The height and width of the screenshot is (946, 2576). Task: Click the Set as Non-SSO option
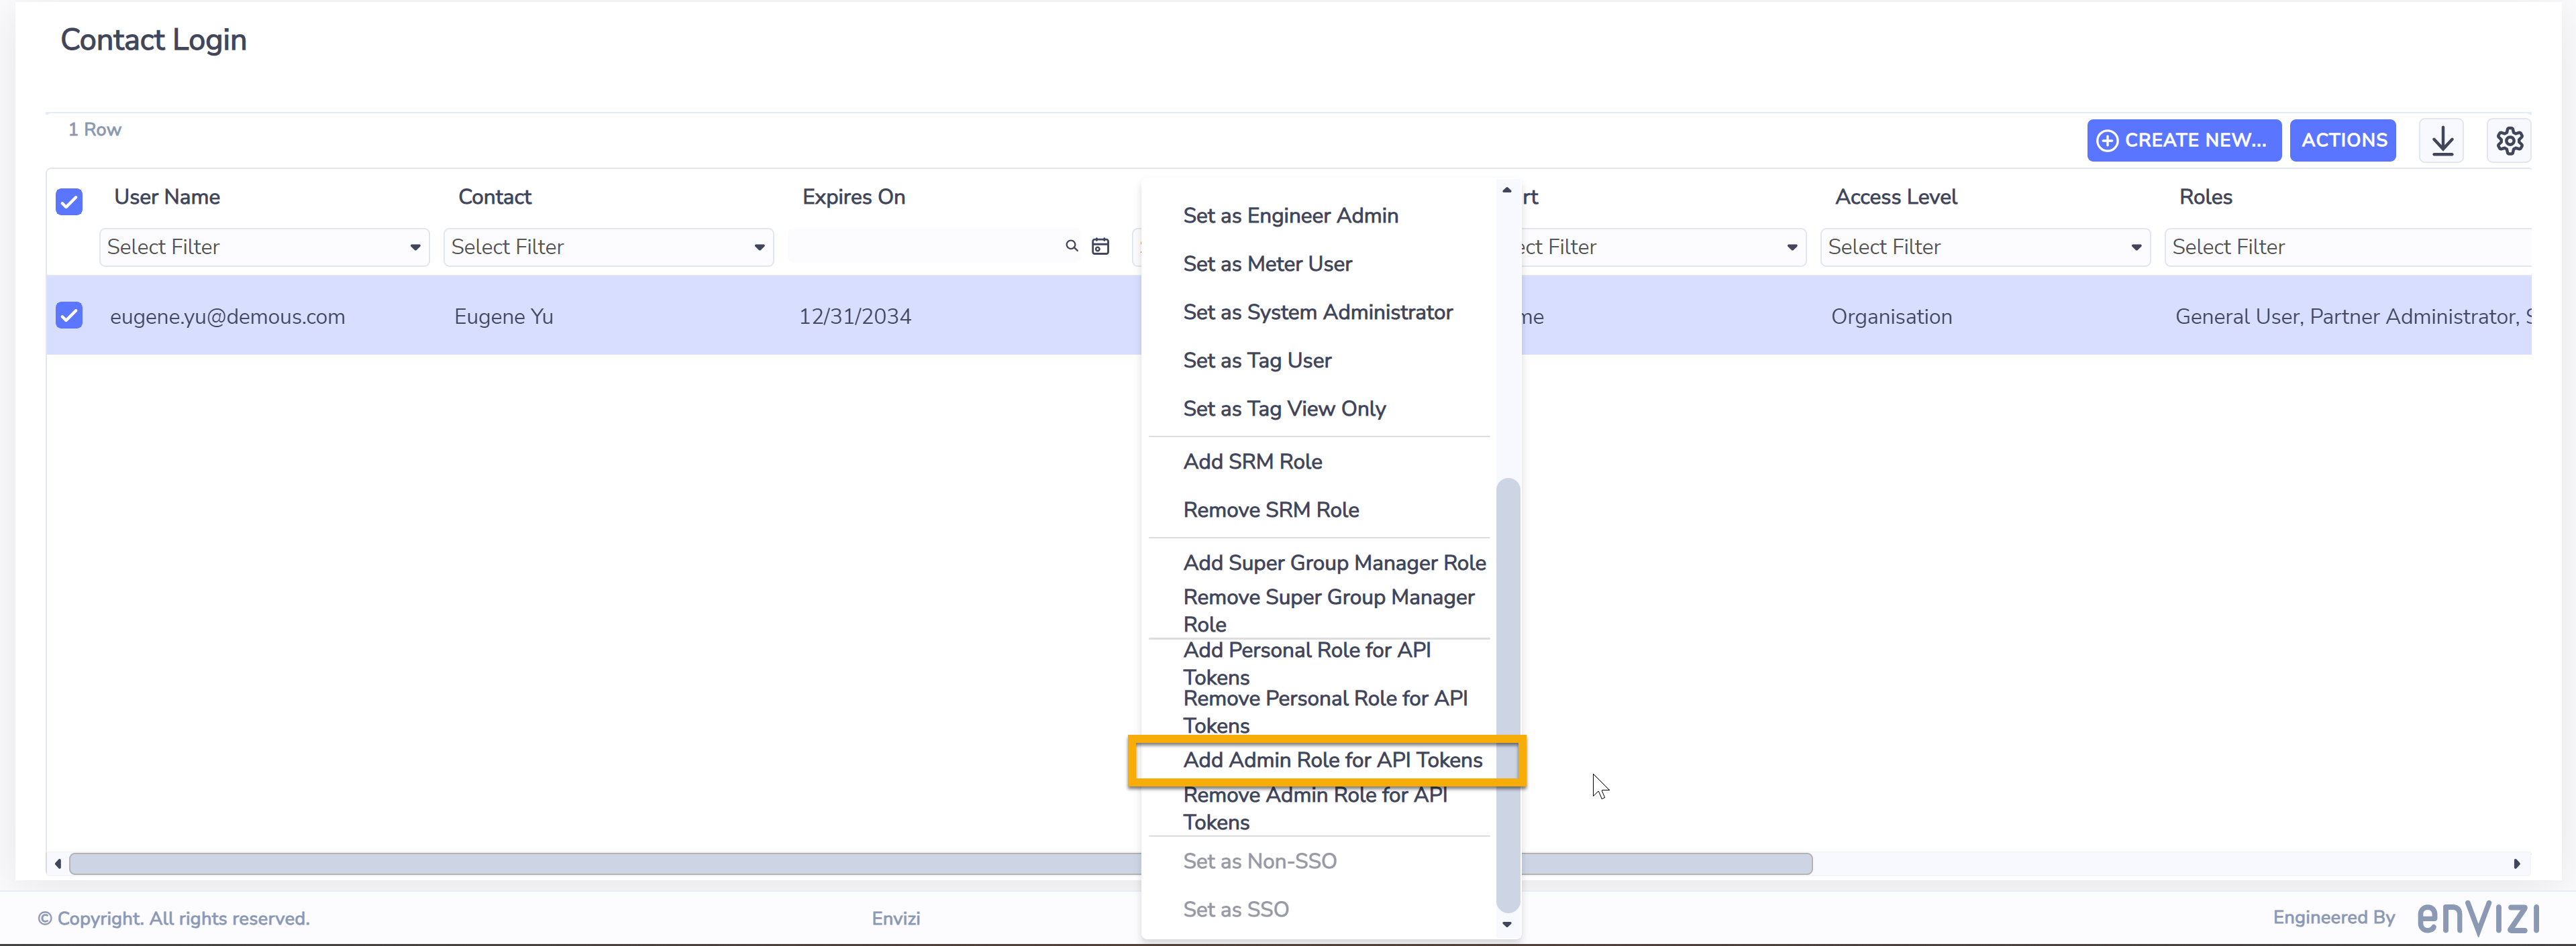pyautogui.click(x=1259, y=861)
